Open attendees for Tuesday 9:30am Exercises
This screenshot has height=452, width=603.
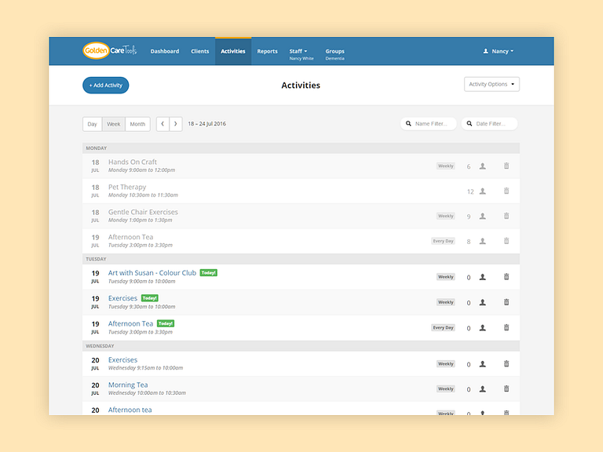(x=482, y=302)
